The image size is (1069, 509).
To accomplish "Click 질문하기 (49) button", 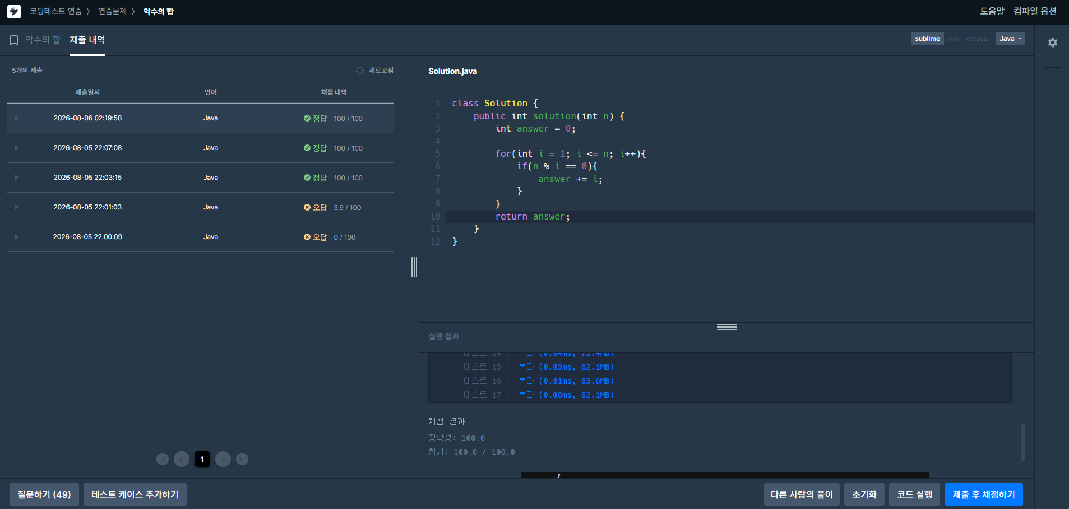I will 44,494.
